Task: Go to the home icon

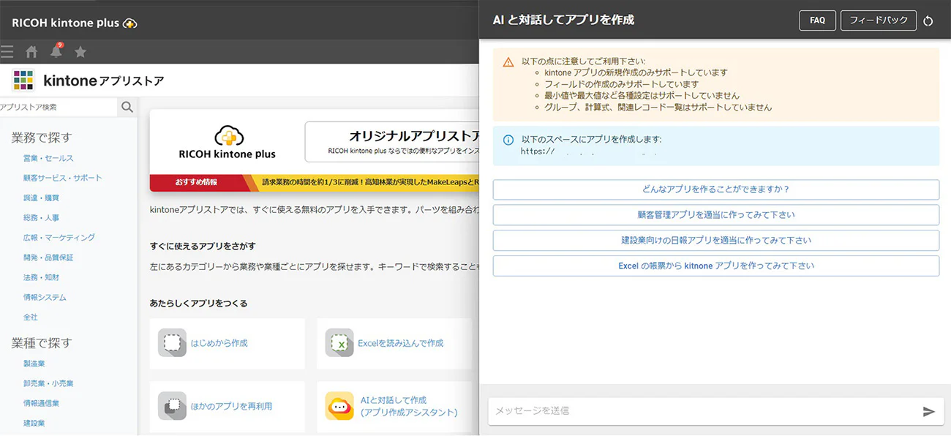Action: pyautogui.click(x=31, y=52)
